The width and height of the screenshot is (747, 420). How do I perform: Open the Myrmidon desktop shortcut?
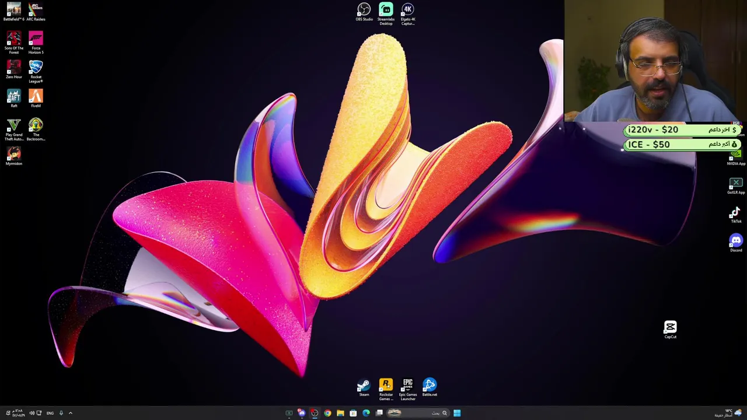(13, 156)
